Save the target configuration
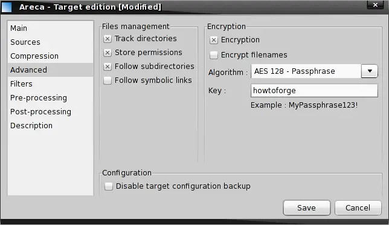Viewport: 389px width, 225px height. point(307,207)
